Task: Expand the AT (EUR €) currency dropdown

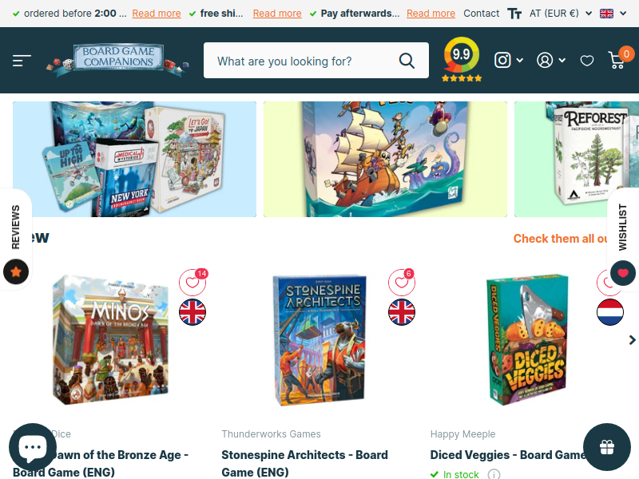Action: pyautogui.click(x=561, y=14)
